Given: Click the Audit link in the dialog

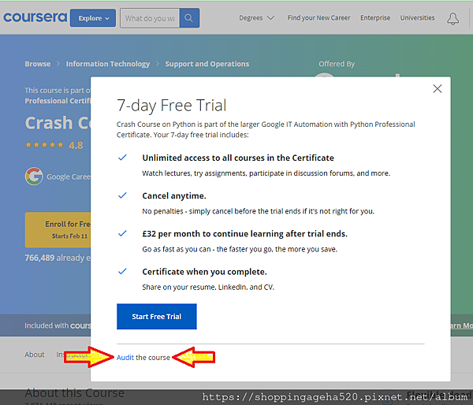Looking at the screenshot, I should click(125, 358).
